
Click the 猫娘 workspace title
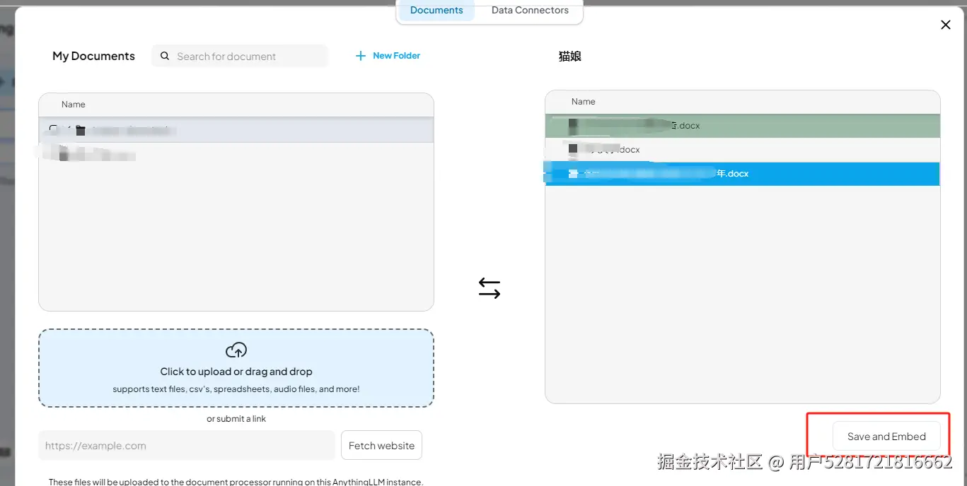[x=570, y=56]
